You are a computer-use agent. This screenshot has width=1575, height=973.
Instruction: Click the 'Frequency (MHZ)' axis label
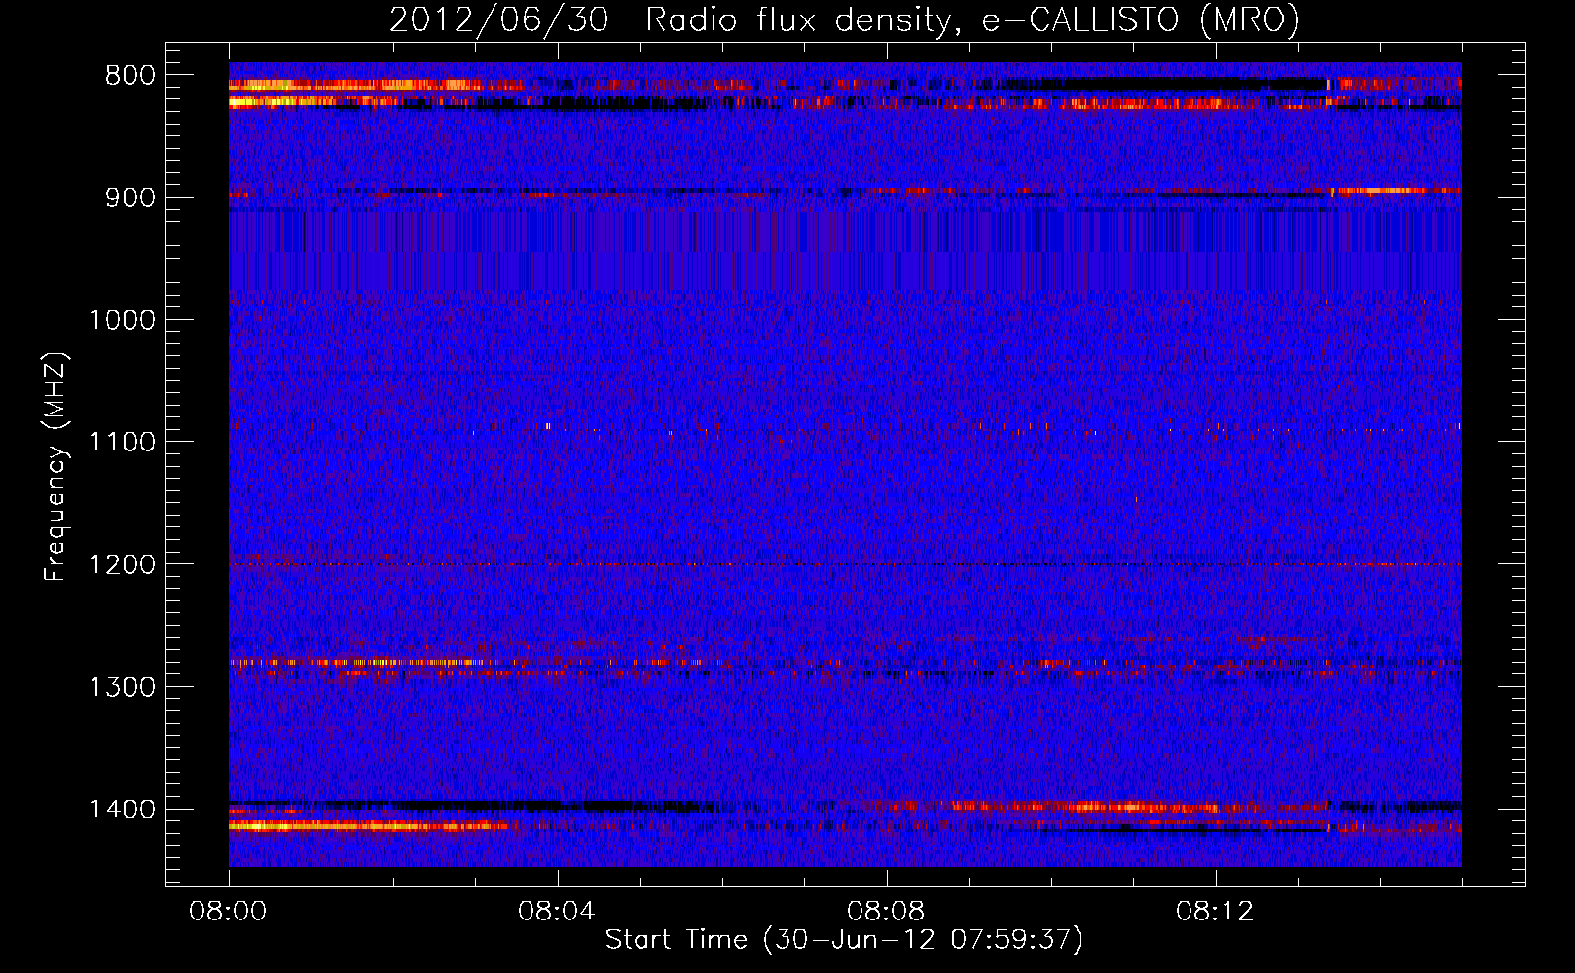click(x=56, y=466)
